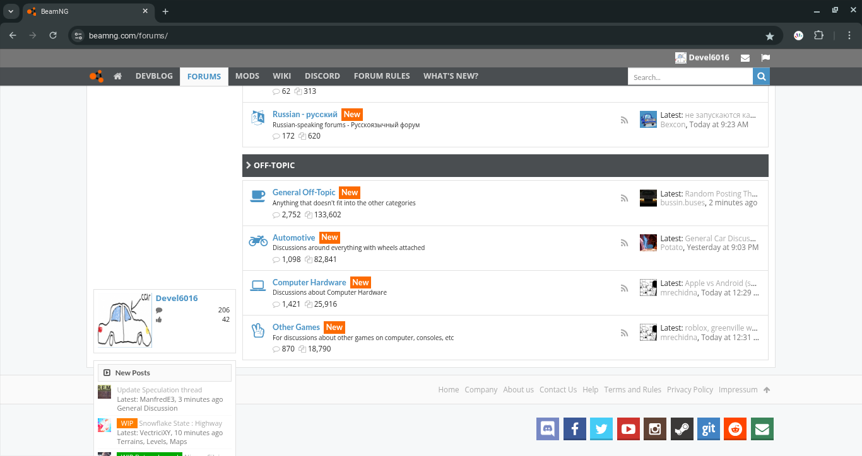Open the Computer Hardware forum link

pos(309,282)
